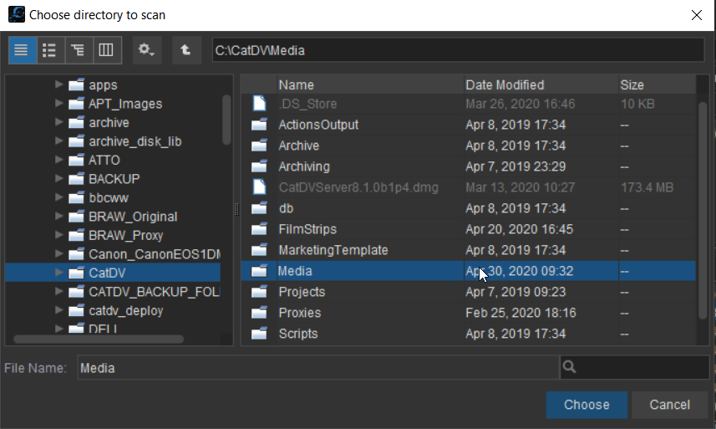Viewport: 716px width, 429px height.
Task: Select the bulleted details view icon
Action: coord(49,50)
